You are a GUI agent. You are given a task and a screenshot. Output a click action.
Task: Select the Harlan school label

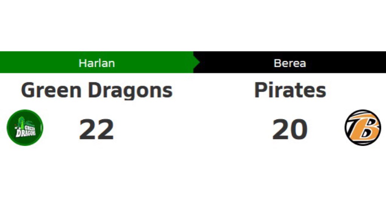point(97,63)
